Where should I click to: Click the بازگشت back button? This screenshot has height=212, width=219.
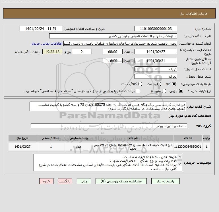[x=65, y=181]
